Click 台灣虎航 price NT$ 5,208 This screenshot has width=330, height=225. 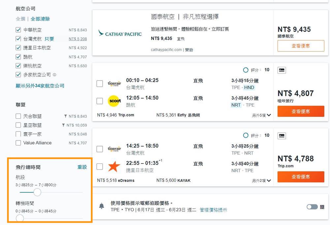click(x=78, y=39)
